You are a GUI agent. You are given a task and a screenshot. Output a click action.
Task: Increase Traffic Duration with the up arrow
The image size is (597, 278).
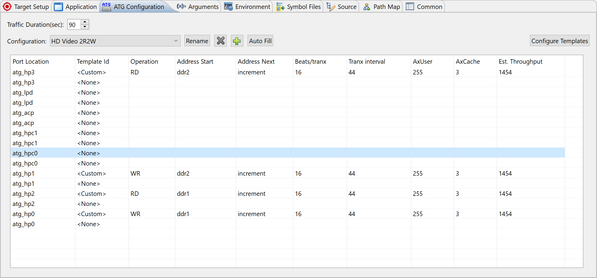(85, 22)
